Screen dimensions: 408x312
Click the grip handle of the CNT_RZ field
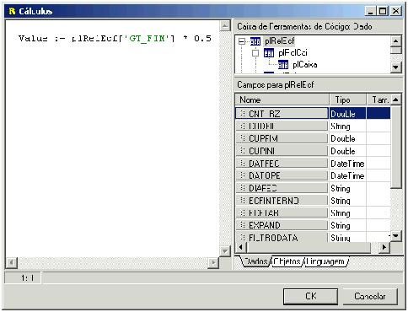pyautogui.click(x=243, y=114)
